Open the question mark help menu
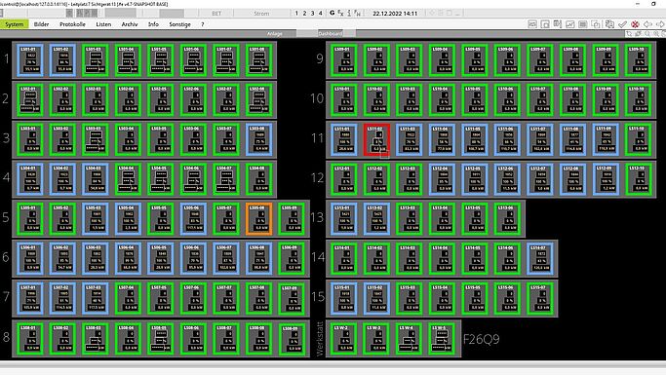 (x=202, y=24)
